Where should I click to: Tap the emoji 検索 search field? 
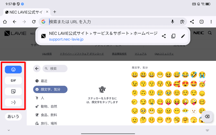(x=55, y=68)
